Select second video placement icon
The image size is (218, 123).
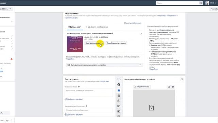coord(119,111)
